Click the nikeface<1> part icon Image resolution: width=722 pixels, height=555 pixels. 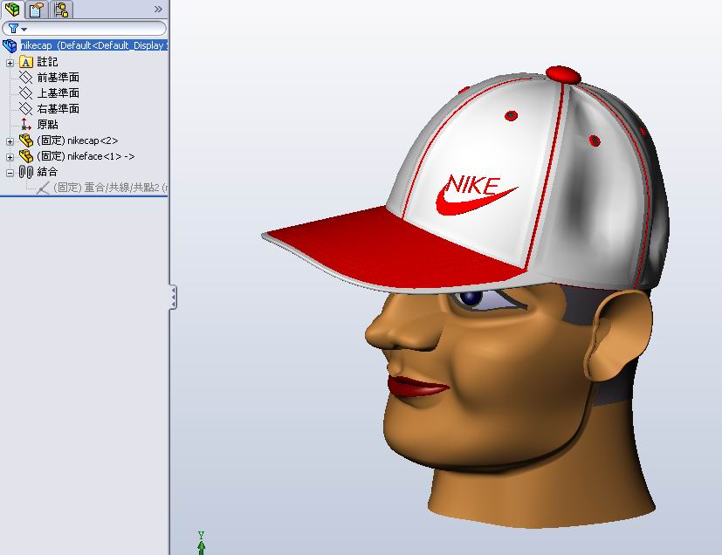[x=26, y=156]
